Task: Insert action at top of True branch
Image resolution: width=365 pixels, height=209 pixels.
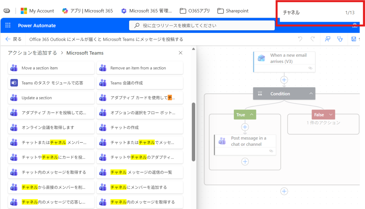Action: (x=245, y=127)
